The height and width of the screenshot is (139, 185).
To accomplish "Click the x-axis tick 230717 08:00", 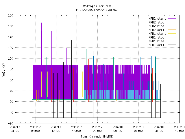I will coord(35,129).
